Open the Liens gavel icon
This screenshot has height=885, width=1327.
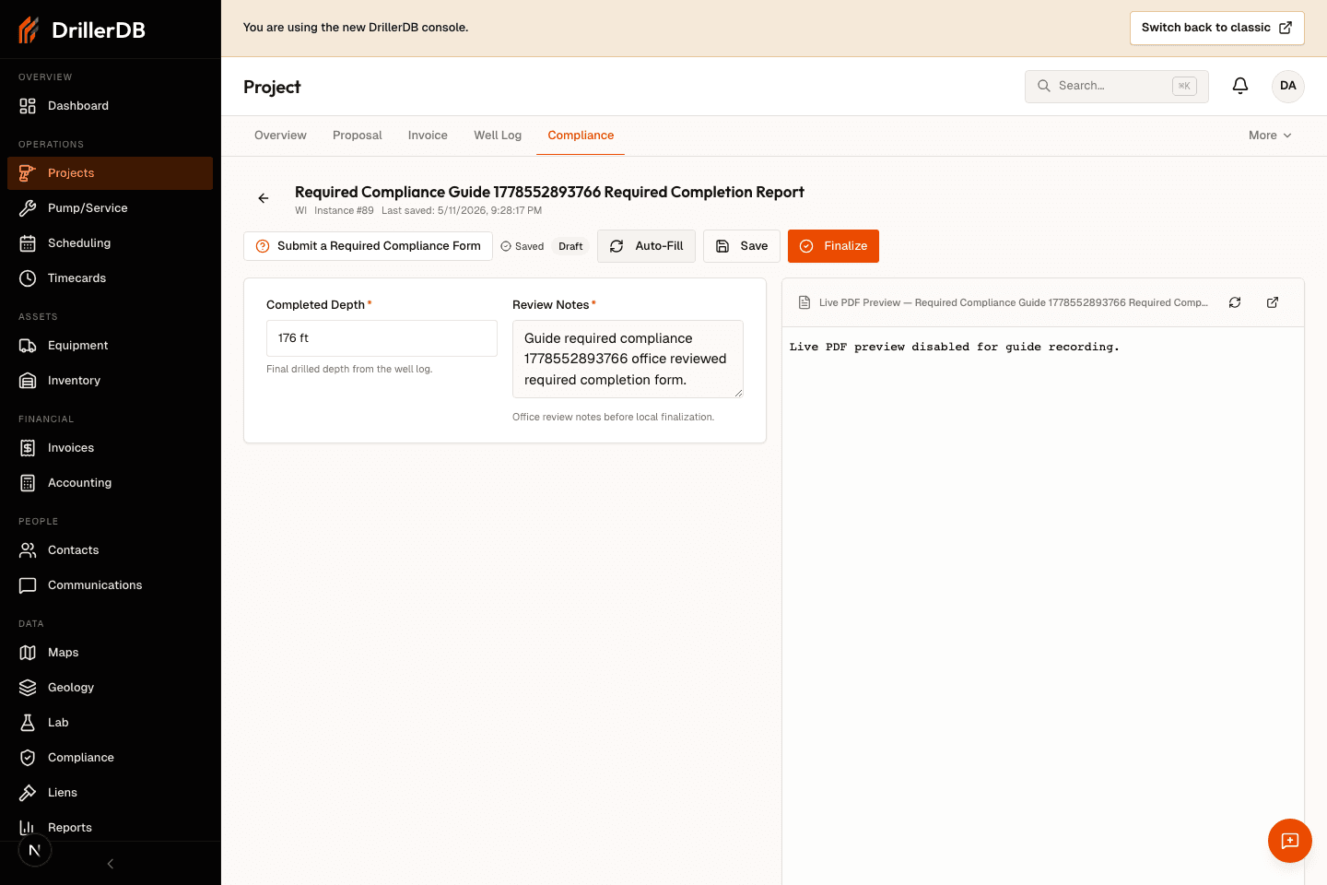[28, 793]
